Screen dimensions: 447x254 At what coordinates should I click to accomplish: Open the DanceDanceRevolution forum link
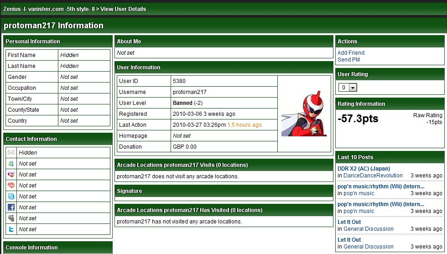tap(373, 175)
